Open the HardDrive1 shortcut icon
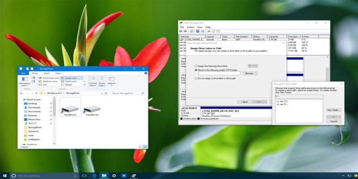 coord(69,109)
